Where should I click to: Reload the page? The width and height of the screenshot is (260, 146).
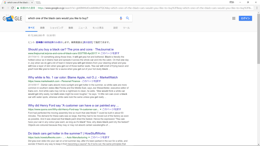(12, 8)
